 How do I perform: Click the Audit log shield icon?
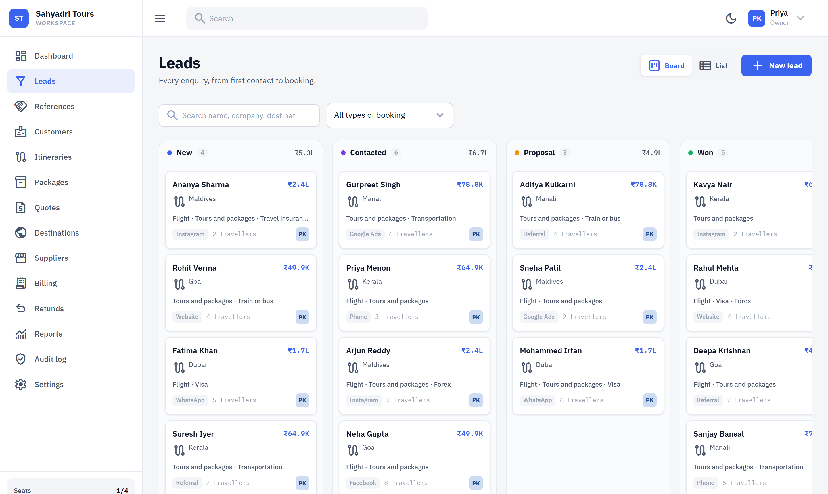coord(21,360)
